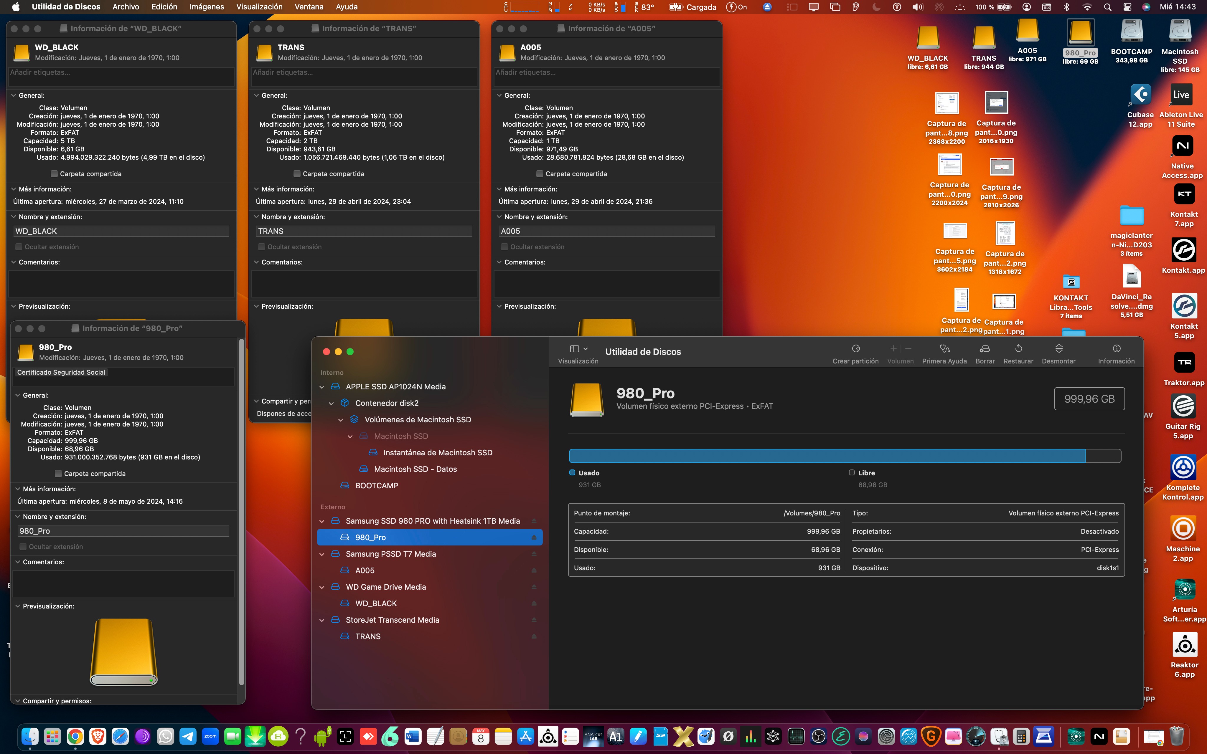The width and height of the screenshot is (1207, 754).
Task: Collapse General section in TRANS info
Action: click(x=256, y=96)
